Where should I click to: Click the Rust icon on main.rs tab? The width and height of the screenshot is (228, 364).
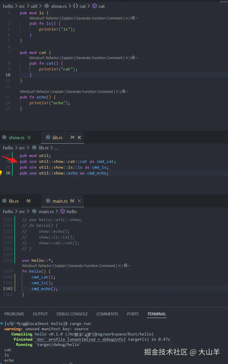pyautogui.click(x=48, y=201)
